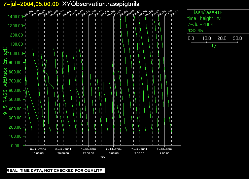This screenshot has height=179, width=249.
Task: Click the 1400.00 altitude axis label
Action: point(16,16)
